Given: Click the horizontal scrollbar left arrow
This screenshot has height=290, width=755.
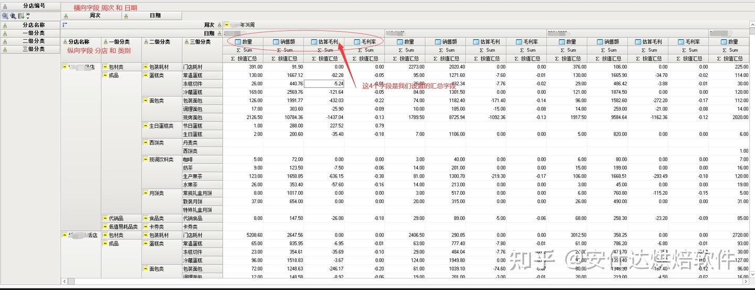Looking at the screenshot, I should click(x=64, y=282).
